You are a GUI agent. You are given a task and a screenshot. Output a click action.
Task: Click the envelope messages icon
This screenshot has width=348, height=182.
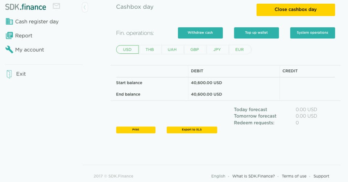click(56, 6)
